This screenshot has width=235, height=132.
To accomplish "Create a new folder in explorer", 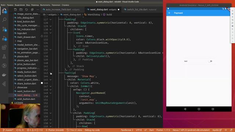I will pos(21,10).
